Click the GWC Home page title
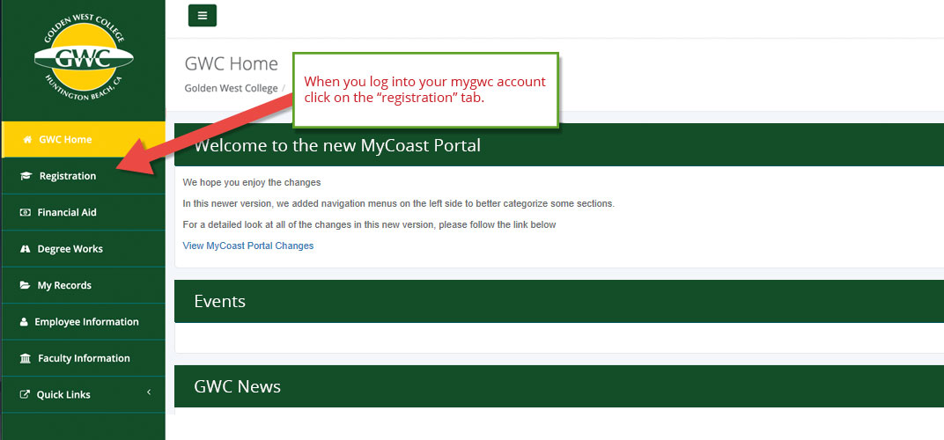Viewport: 944px width, 440px height. [232, 64]
